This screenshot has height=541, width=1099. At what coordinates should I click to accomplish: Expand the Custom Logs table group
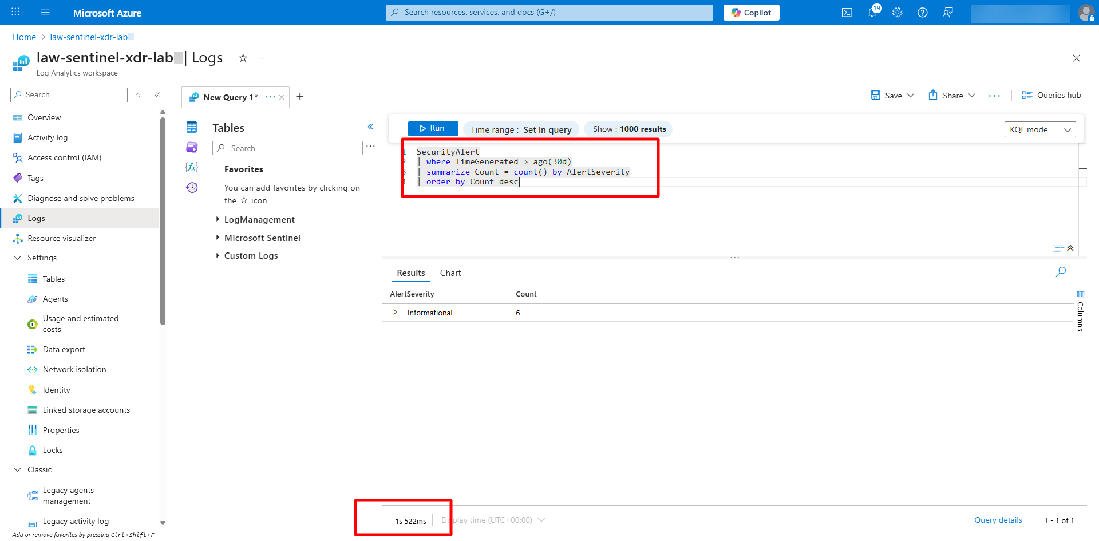[x=218, y=255]
